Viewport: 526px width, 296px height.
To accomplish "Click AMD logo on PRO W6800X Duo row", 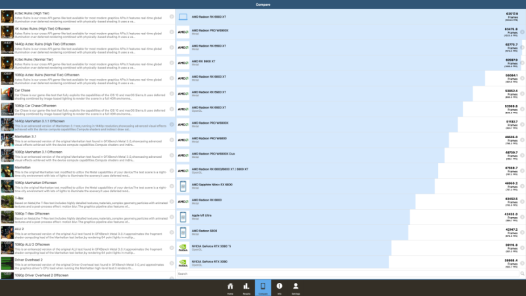I will (183, 155).
